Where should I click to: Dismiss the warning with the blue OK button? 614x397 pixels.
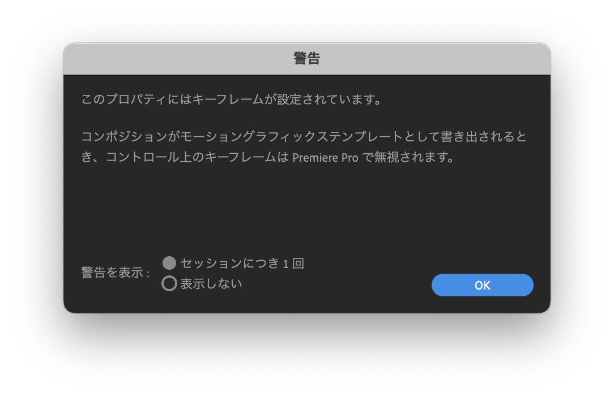point(482,285)
